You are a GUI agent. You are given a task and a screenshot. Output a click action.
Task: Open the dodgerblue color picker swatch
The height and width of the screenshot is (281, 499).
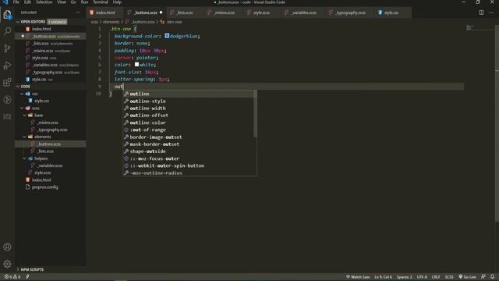[167, 36]
